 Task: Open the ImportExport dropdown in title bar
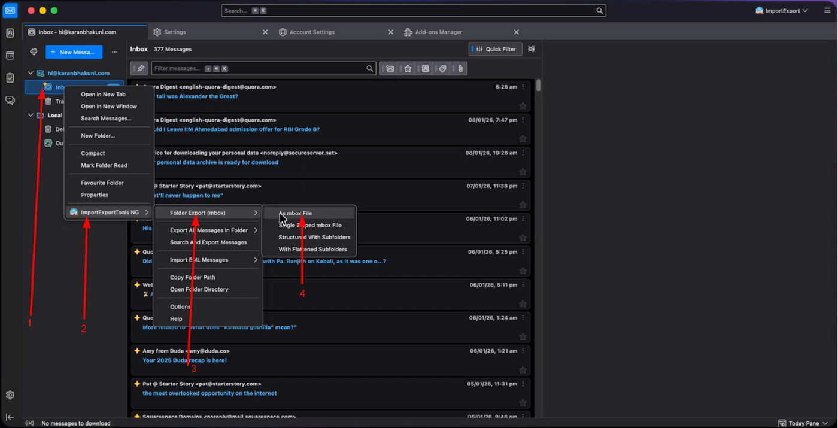click(782, 11)
